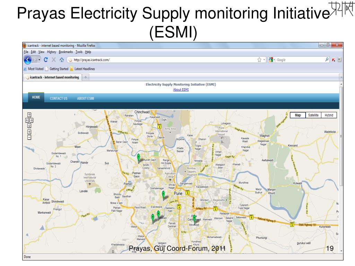Open the History menu
Image resolution: width=355 pixels, height=266 pixels.
pos(51,52)
